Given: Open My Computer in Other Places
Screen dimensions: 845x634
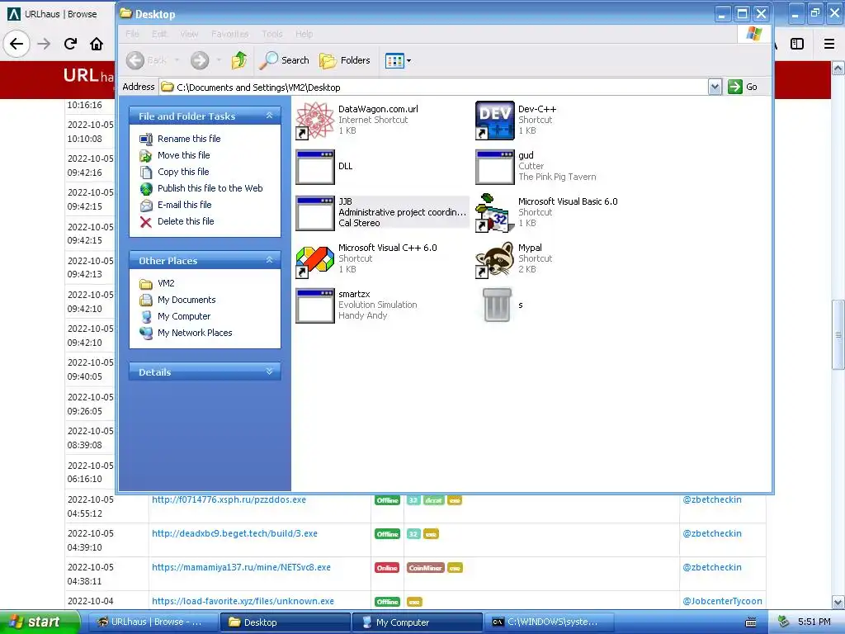Looking at the screenshot, I should pos(175,316).
